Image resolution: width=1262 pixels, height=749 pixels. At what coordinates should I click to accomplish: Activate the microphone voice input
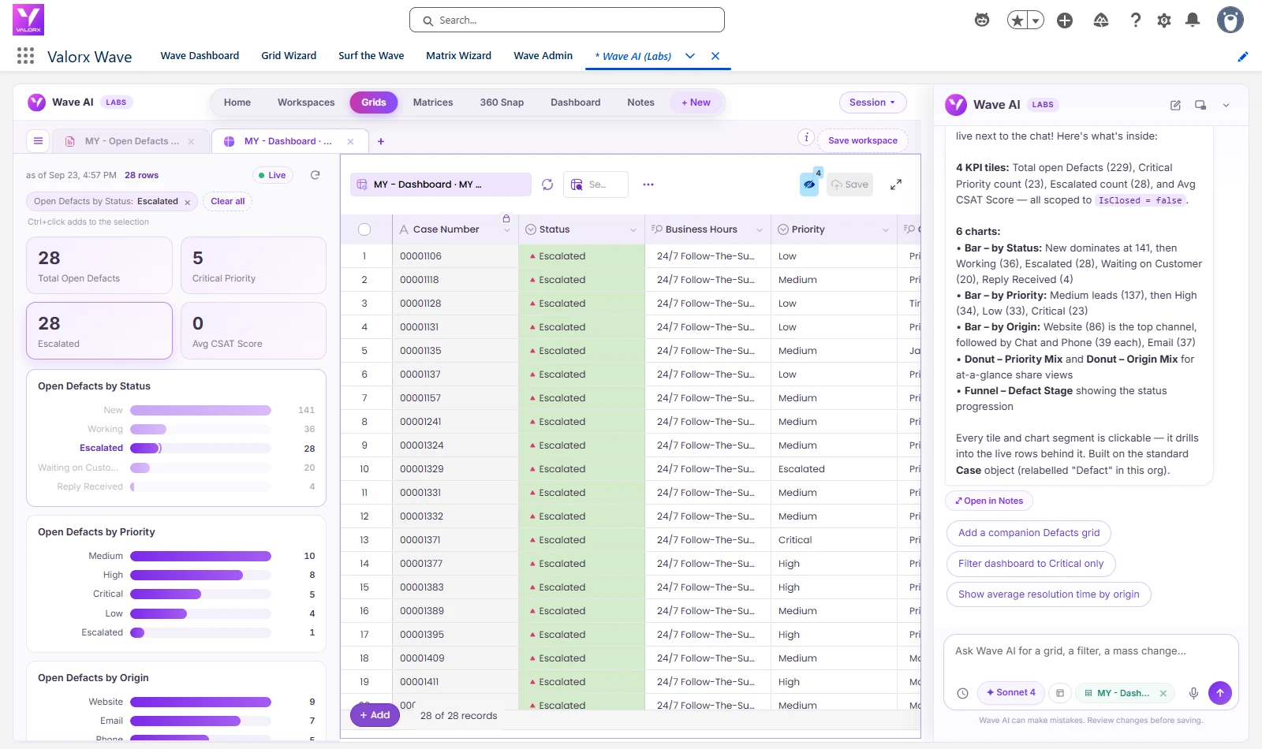coord(1194,693)
